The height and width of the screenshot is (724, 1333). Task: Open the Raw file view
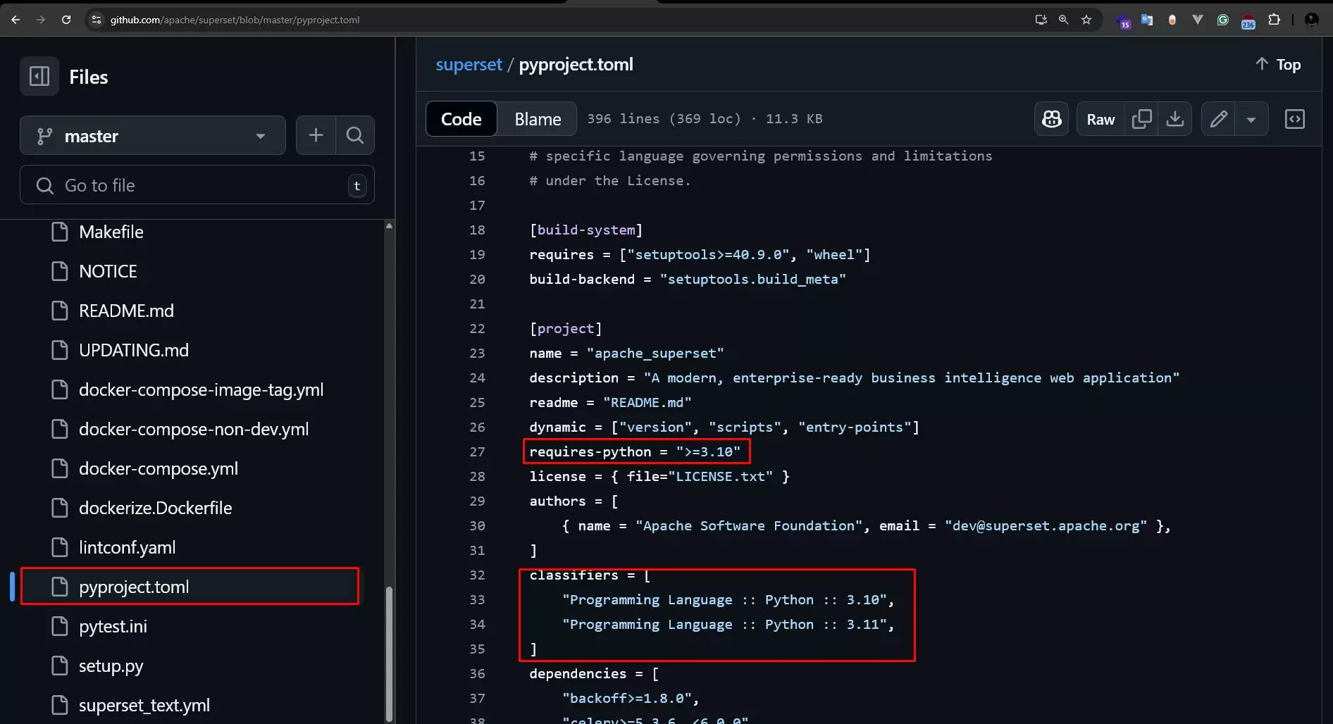pos(1100,119)
